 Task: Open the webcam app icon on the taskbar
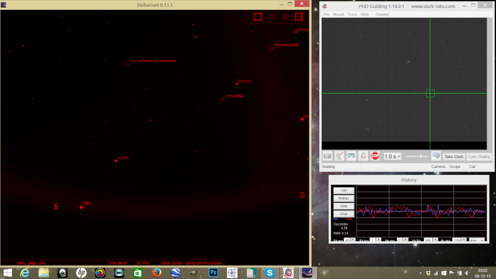coord(63,273)
